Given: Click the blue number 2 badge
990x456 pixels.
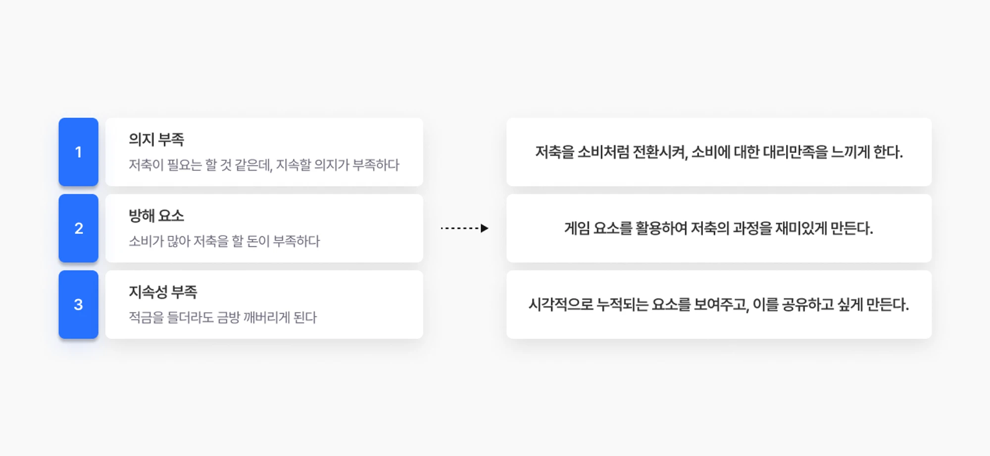Looking at the screenshot, I should click(78, 228).
